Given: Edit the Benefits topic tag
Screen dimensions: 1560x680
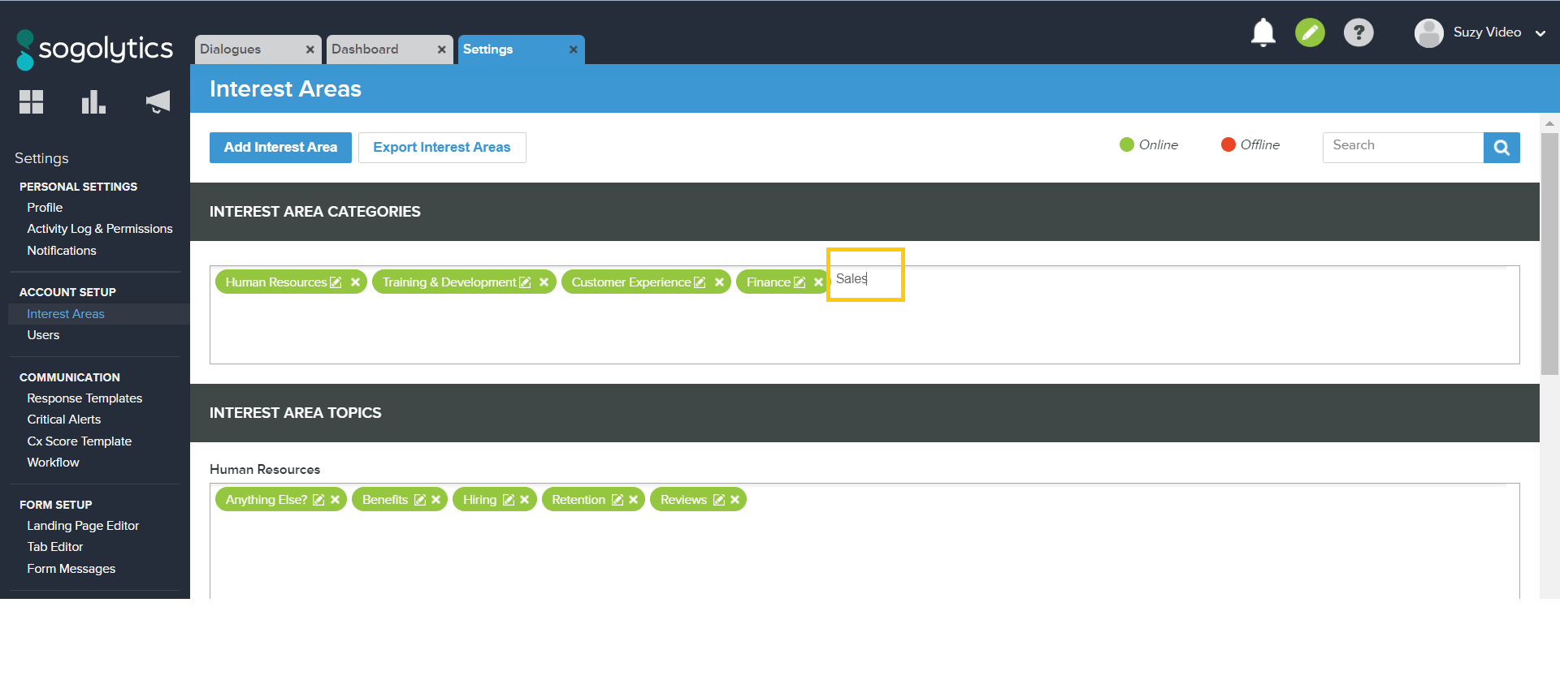Looking at the screenshot, I should point(419,500).
